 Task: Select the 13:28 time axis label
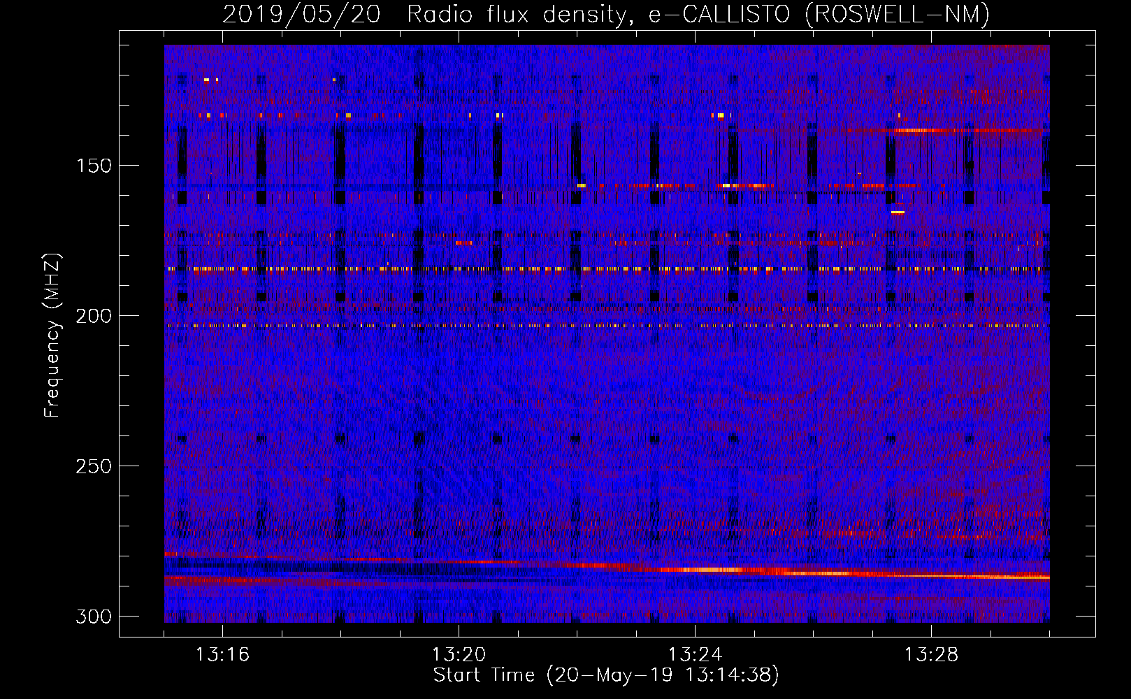[x=931, y=655]
